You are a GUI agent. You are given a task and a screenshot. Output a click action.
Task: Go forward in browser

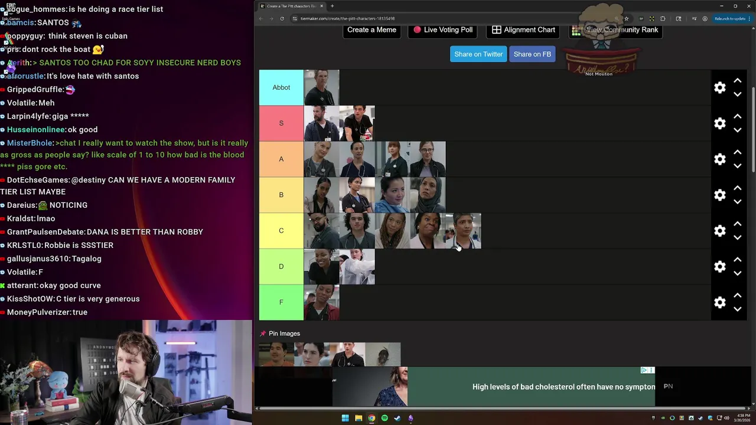click(x=271, y=18)
